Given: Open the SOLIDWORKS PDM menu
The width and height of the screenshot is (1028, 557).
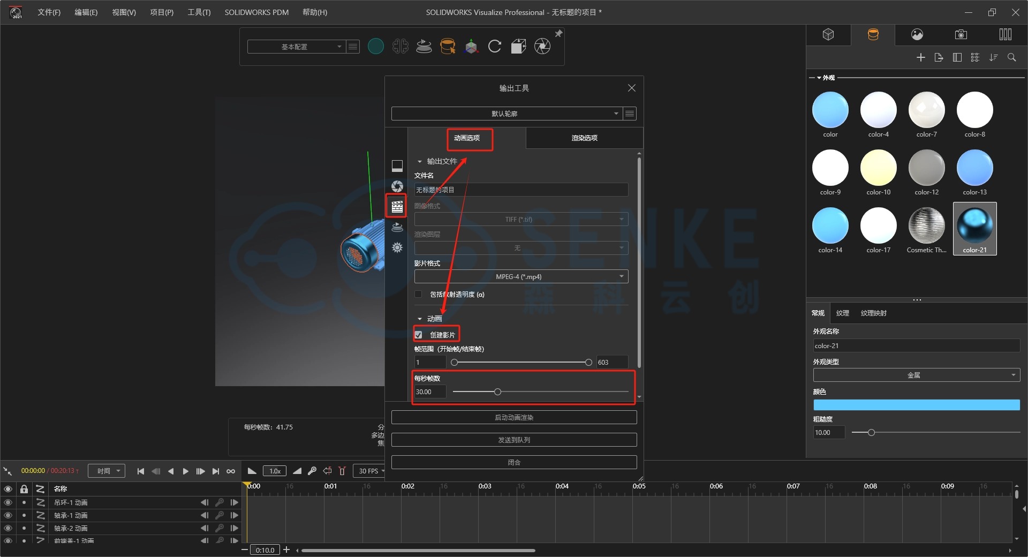Looking at the screenshot, I should click(x=256, y=12).
